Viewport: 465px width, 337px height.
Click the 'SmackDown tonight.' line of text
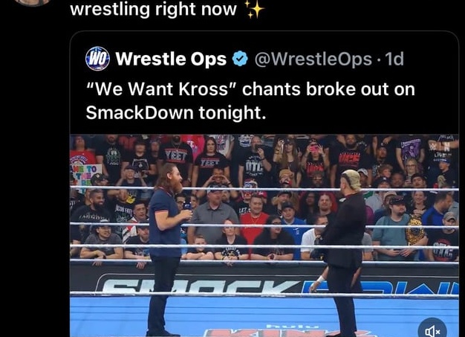176,113
